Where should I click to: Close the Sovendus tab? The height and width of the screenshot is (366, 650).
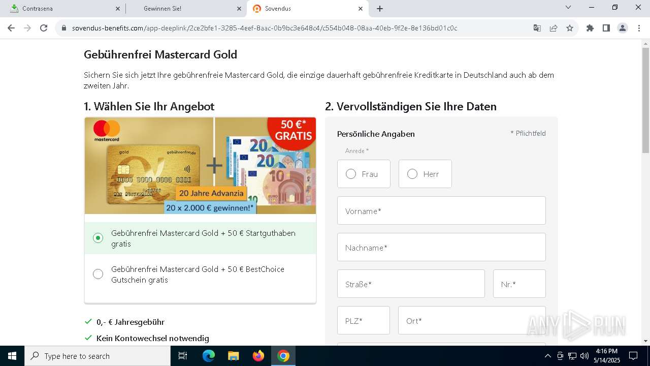click(x=361, y=9)
